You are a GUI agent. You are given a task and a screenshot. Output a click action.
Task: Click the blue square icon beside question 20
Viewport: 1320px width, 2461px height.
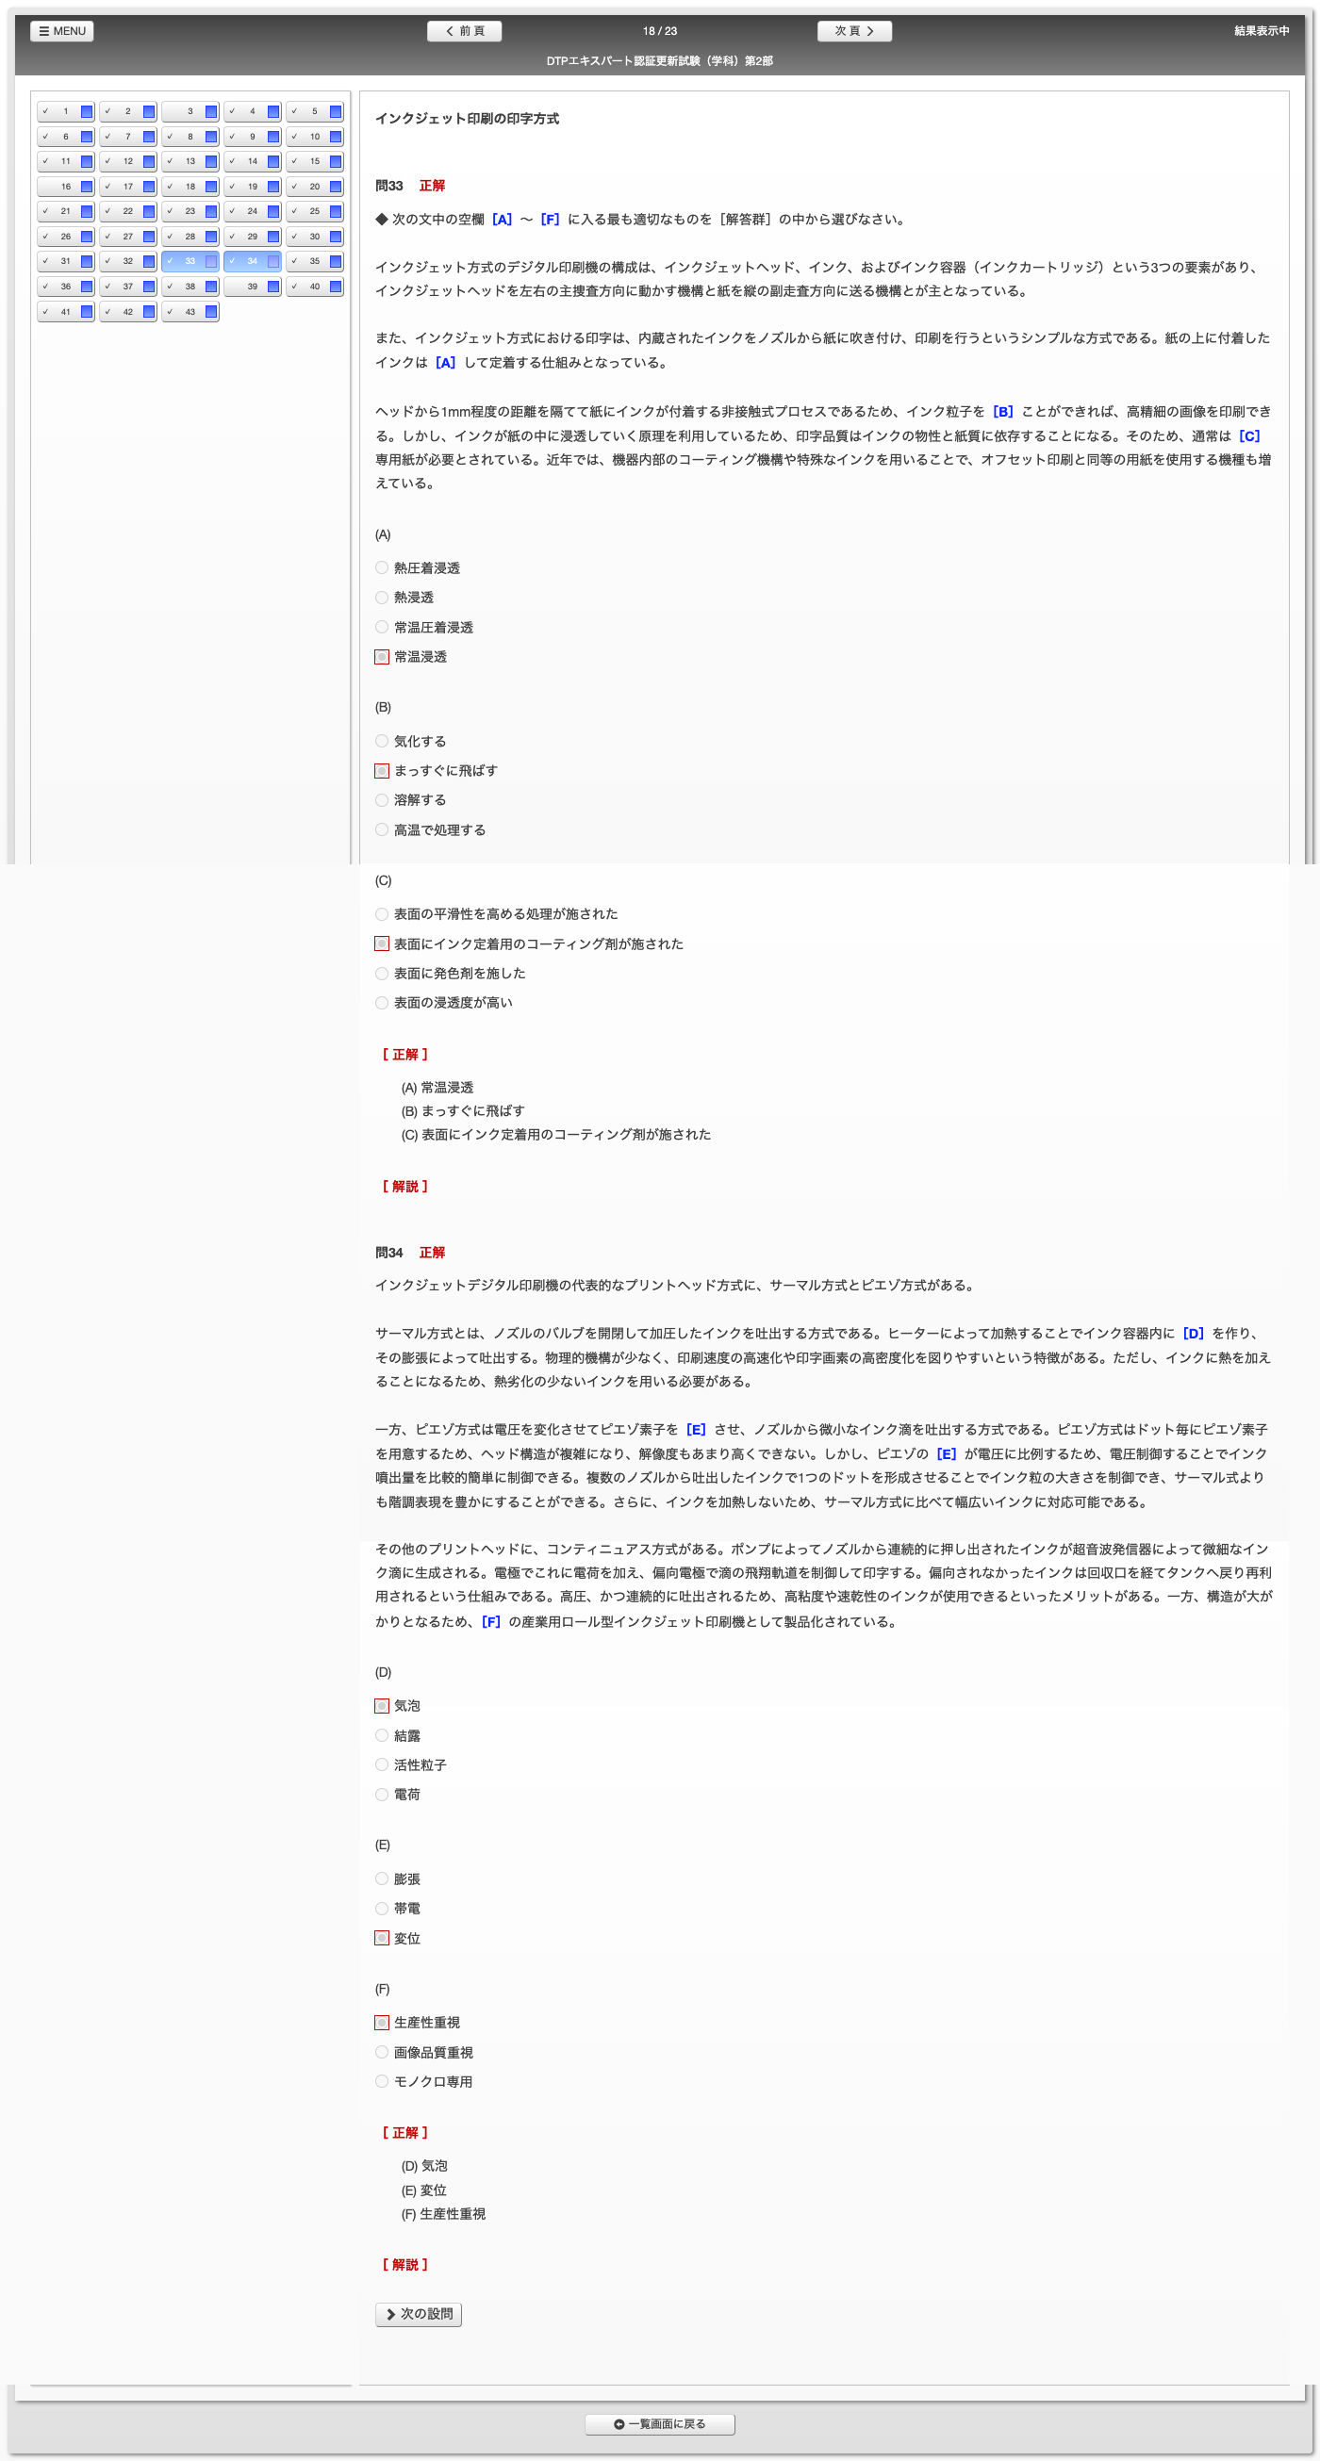coord(336,187)
